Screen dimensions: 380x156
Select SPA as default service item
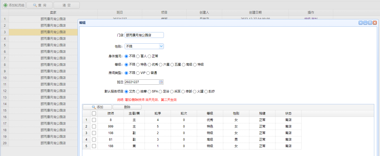click(149, 91)
